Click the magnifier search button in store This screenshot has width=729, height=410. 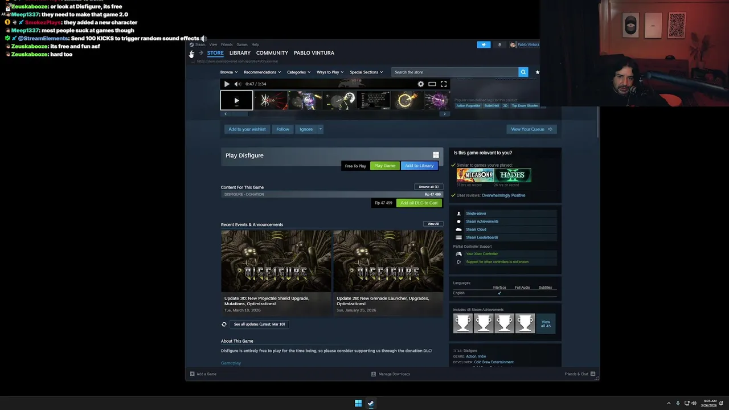(523, 72)
